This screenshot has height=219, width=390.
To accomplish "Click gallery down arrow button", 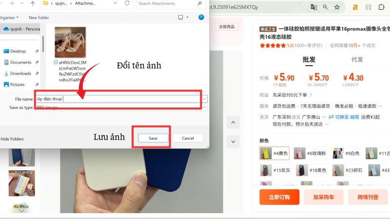I will pos(233,142).
